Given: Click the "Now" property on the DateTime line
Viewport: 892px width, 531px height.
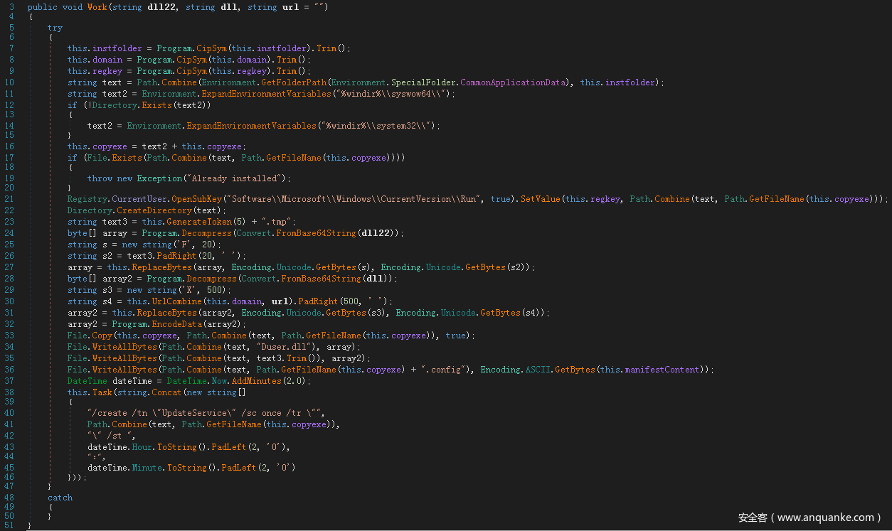Looking at the screenshot, I should pyautogui.click(x=218, y=381).
